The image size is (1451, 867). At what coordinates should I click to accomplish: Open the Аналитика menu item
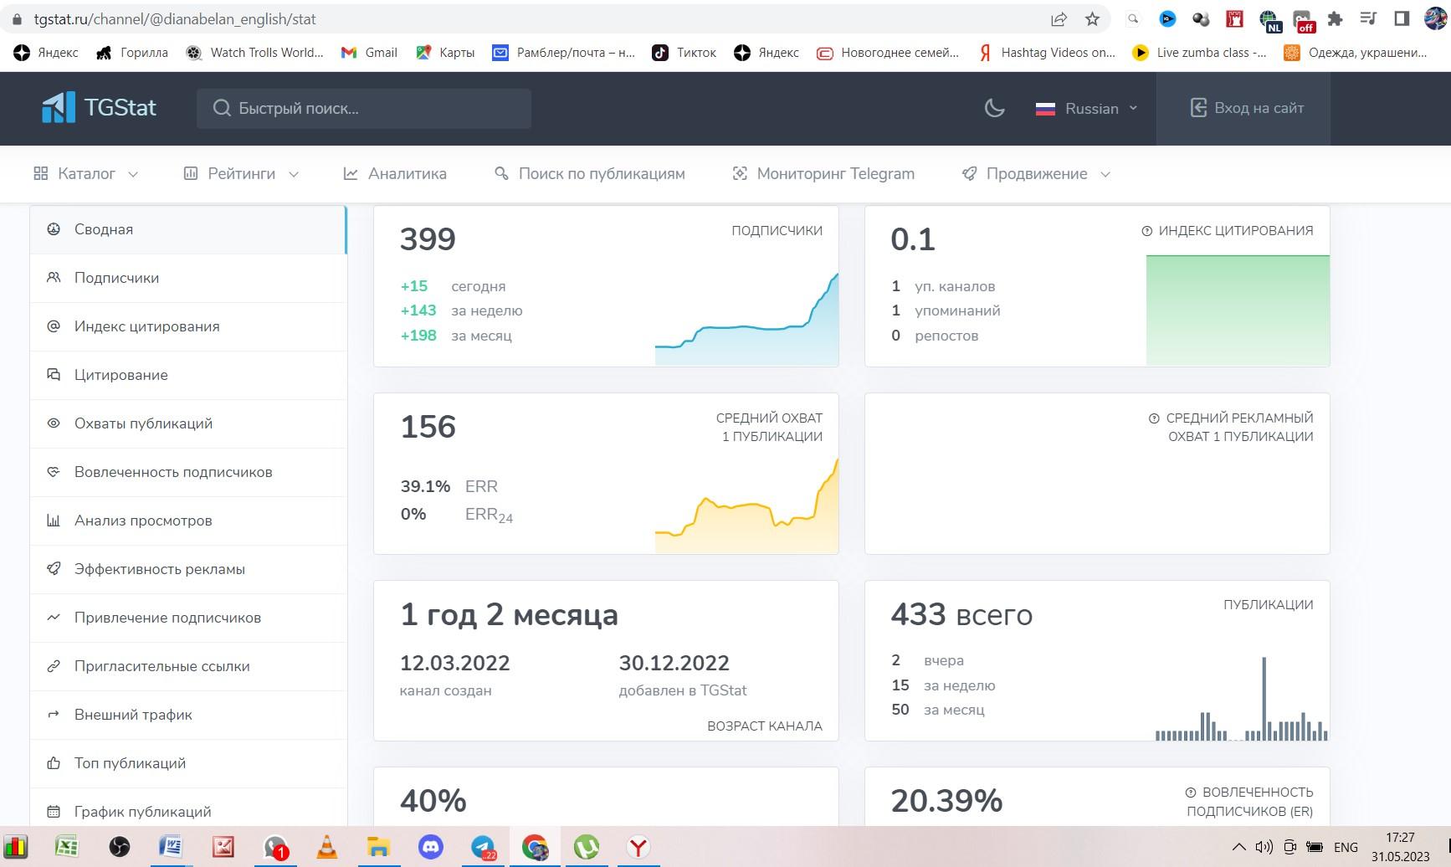click(x=395, y=173)
